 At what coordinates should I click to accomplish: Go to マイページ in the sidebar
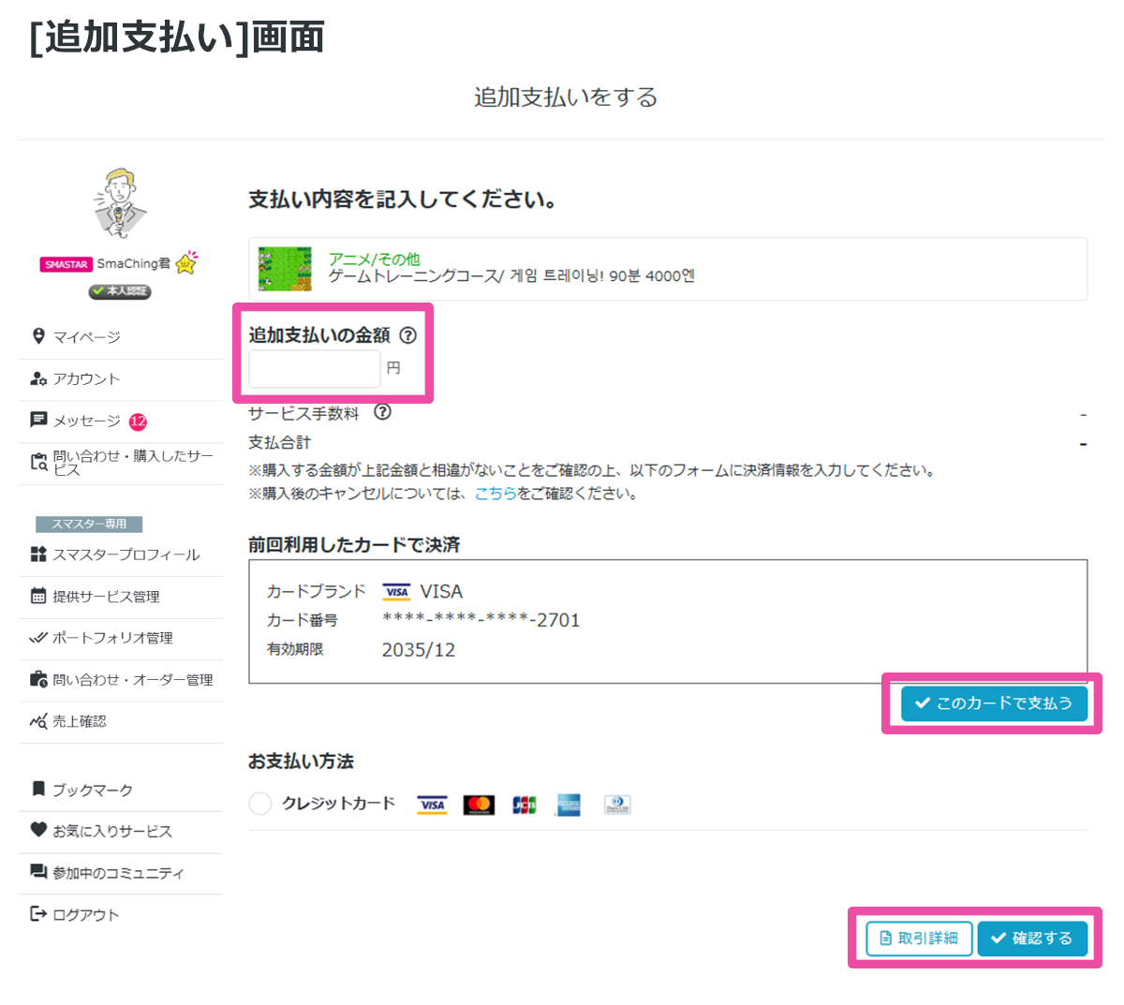86,337
